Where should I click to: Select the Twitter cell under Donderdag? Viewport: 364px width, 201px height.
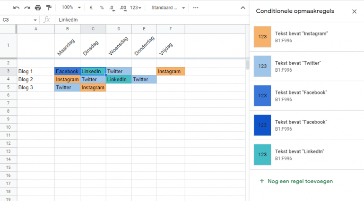144,79
